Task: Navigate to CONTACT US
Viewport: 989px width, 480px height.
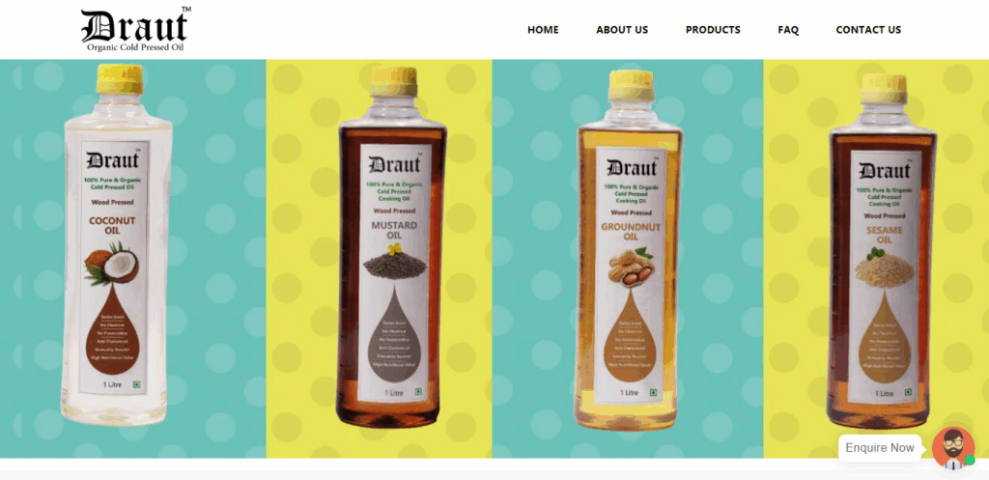Action: point(868,30)
